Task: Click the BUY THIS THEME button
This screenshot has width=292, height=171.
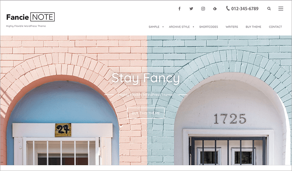Action: click(x=146, y=113)
